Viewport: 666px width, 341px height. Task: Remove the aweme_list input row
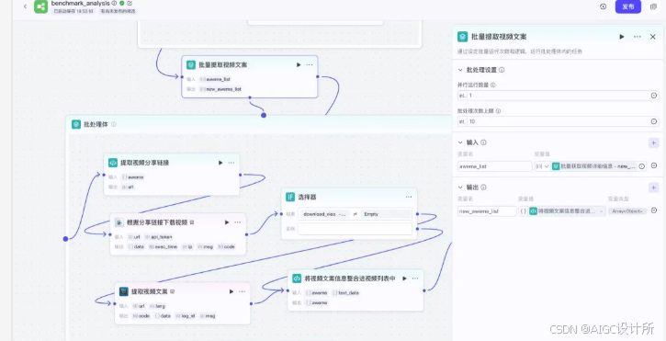coord(654,165)
